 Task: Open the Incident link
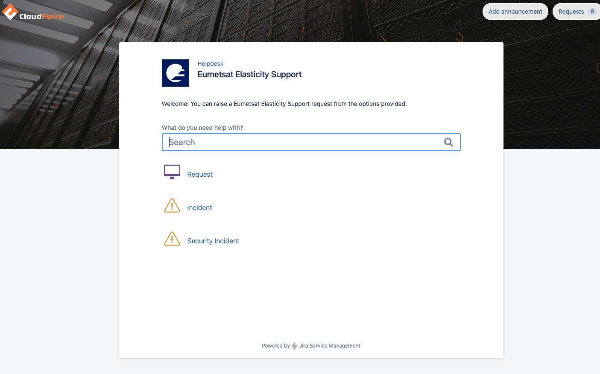pos(199,207)
